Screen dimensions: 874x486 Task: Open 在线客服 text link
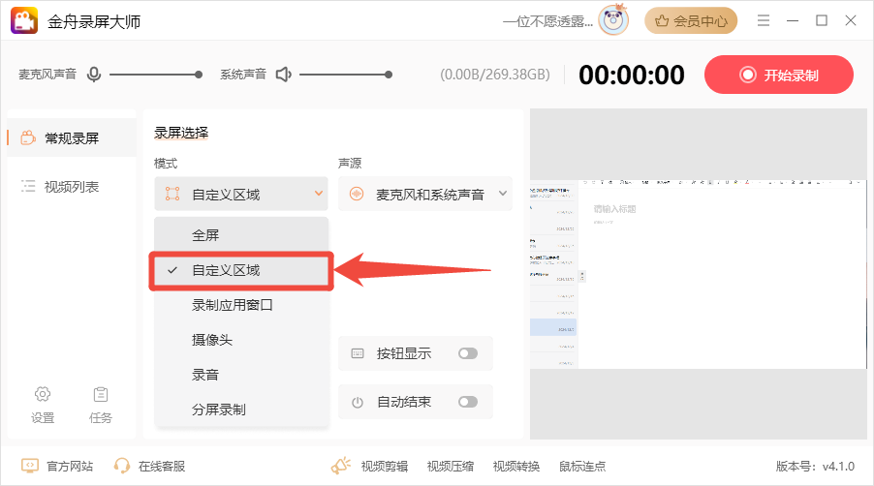pyautogui.click(x=162, y=466)
